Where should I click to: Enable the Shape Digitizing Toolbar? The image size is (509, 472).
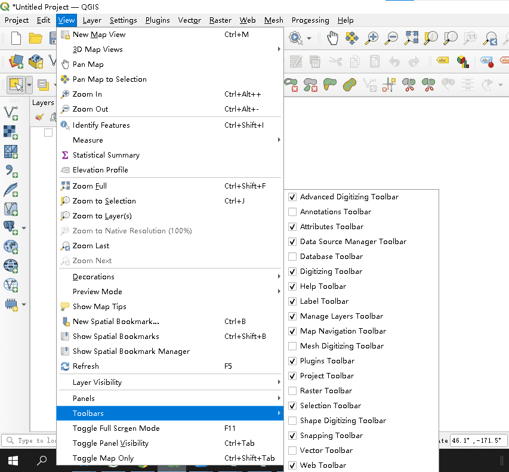tap(292, 421)
